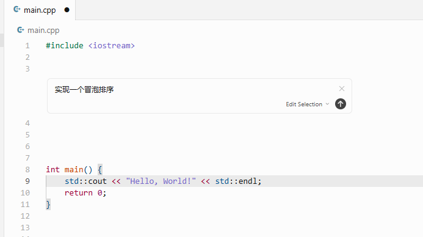
Task: Click closing brace on line 11
Action: (x=48, y=205)
